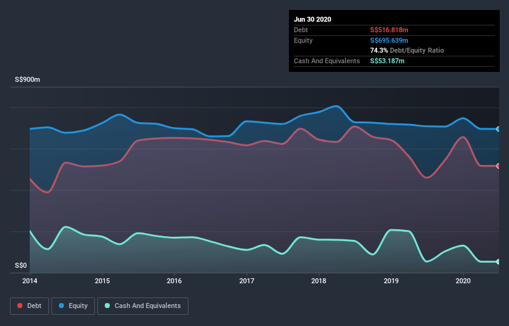Select the 2015 x-axis label
This screenshot has width=509, height=326.
tap(102, 281)
